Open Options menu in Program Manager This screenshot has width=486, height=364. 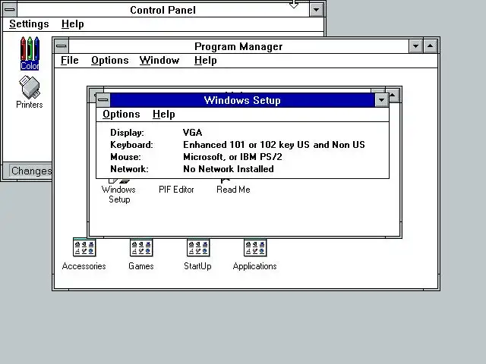pyautogui.click(x=109, y=61)
